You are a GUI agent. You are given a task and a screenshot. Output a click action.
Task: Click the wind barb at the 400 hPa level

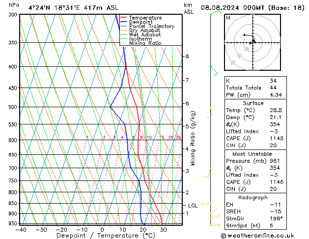(x=214, y=71)
